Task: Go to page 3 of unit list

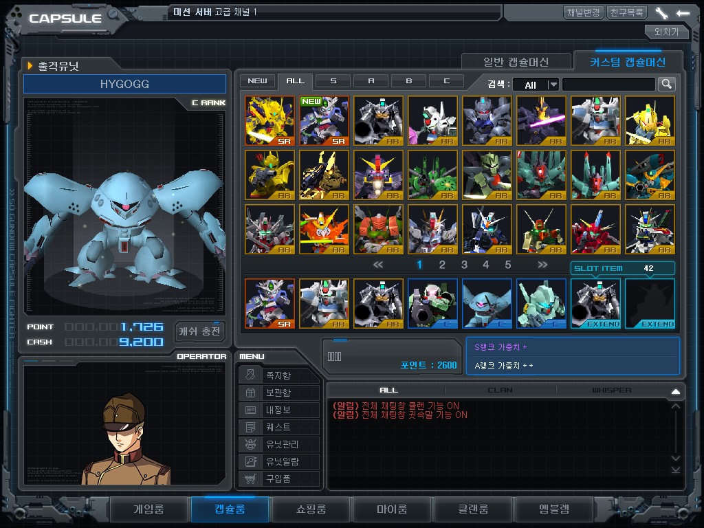Action: tap(464, 265)
